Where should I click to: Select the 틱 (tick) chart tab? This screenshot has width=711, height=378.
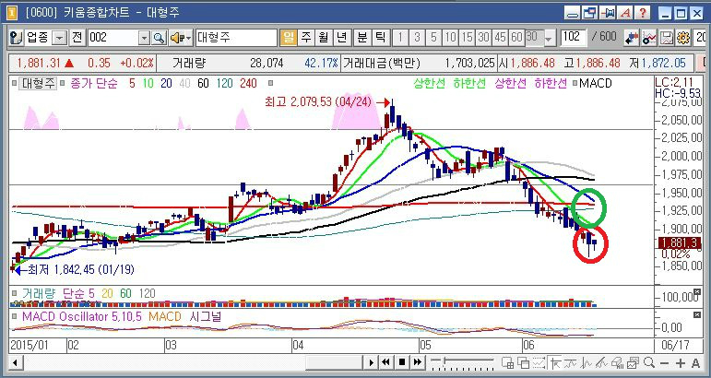380,38
